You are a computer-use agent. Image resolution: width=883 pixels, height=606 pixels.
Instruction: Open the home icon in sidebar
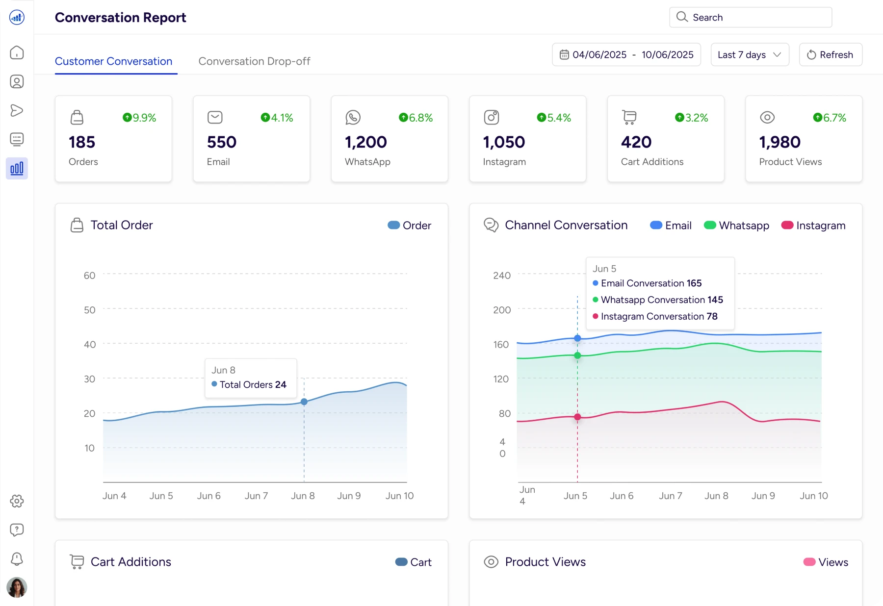(x=17, y=52)
